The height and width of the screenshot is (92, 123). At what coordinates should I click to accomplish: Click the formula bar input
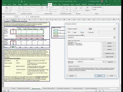(x=74, y=17)
